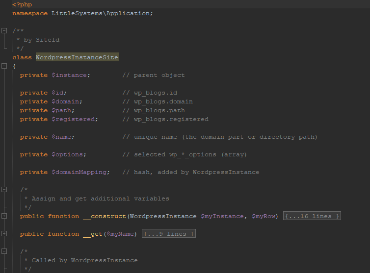Click the LittleSystems\Application namespace text
This screenshot has height=273, width=370.
[x=102, y=13]
